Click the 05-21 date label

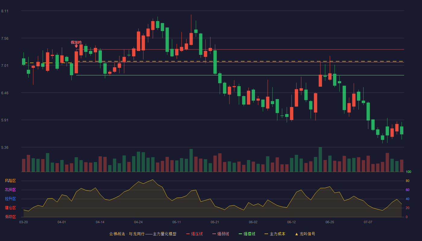click(215, 222)
